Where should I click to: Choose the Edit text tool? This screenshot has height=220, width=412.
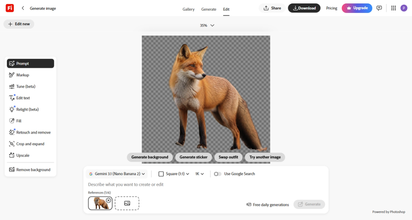[31, 98]
